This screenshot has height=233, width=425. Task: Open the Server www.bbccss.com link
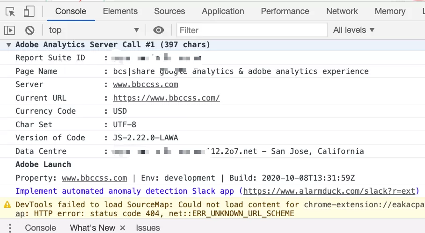click(x=146, y=85)
